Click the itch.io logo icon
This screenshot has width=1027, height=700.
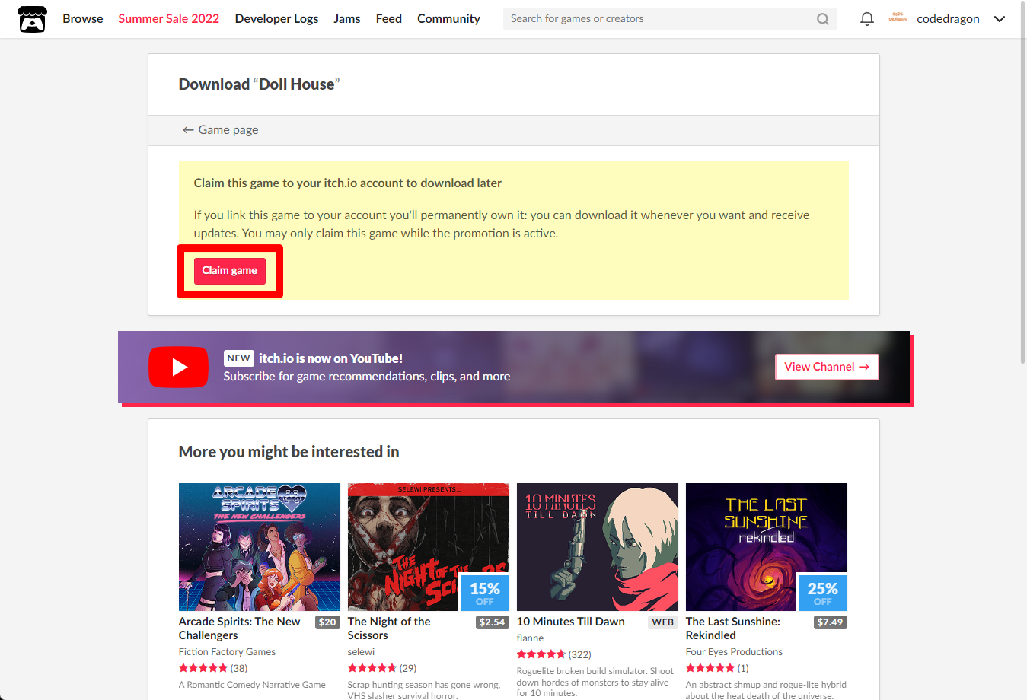coord(32,19)
